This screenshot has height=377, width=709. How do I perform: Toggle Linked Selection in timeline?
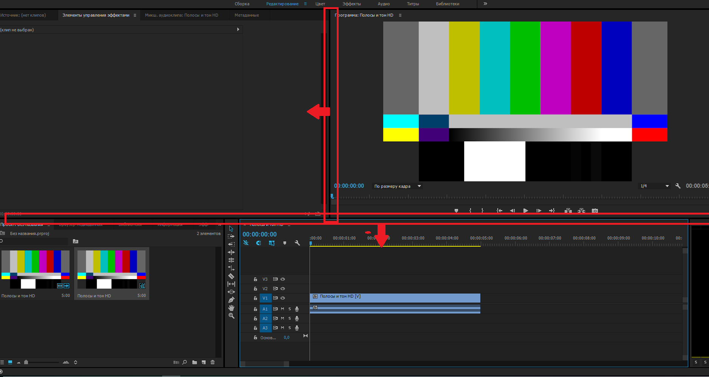click(x=272, y=243)
